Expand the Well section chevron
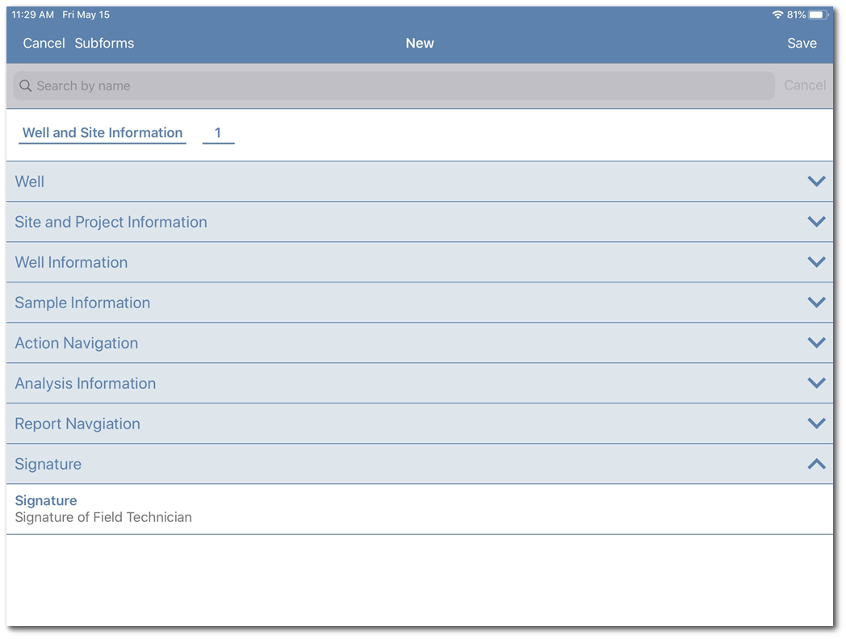The height and width of the screenshot is (639, 846). pyautogui.click(x=816, y=182)
